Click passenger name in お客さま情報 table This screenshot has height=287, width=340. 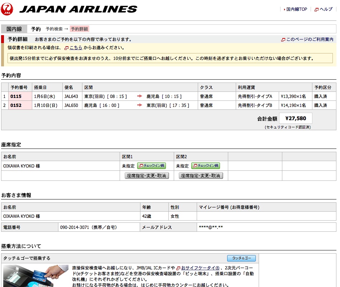(x=21, y=216)
